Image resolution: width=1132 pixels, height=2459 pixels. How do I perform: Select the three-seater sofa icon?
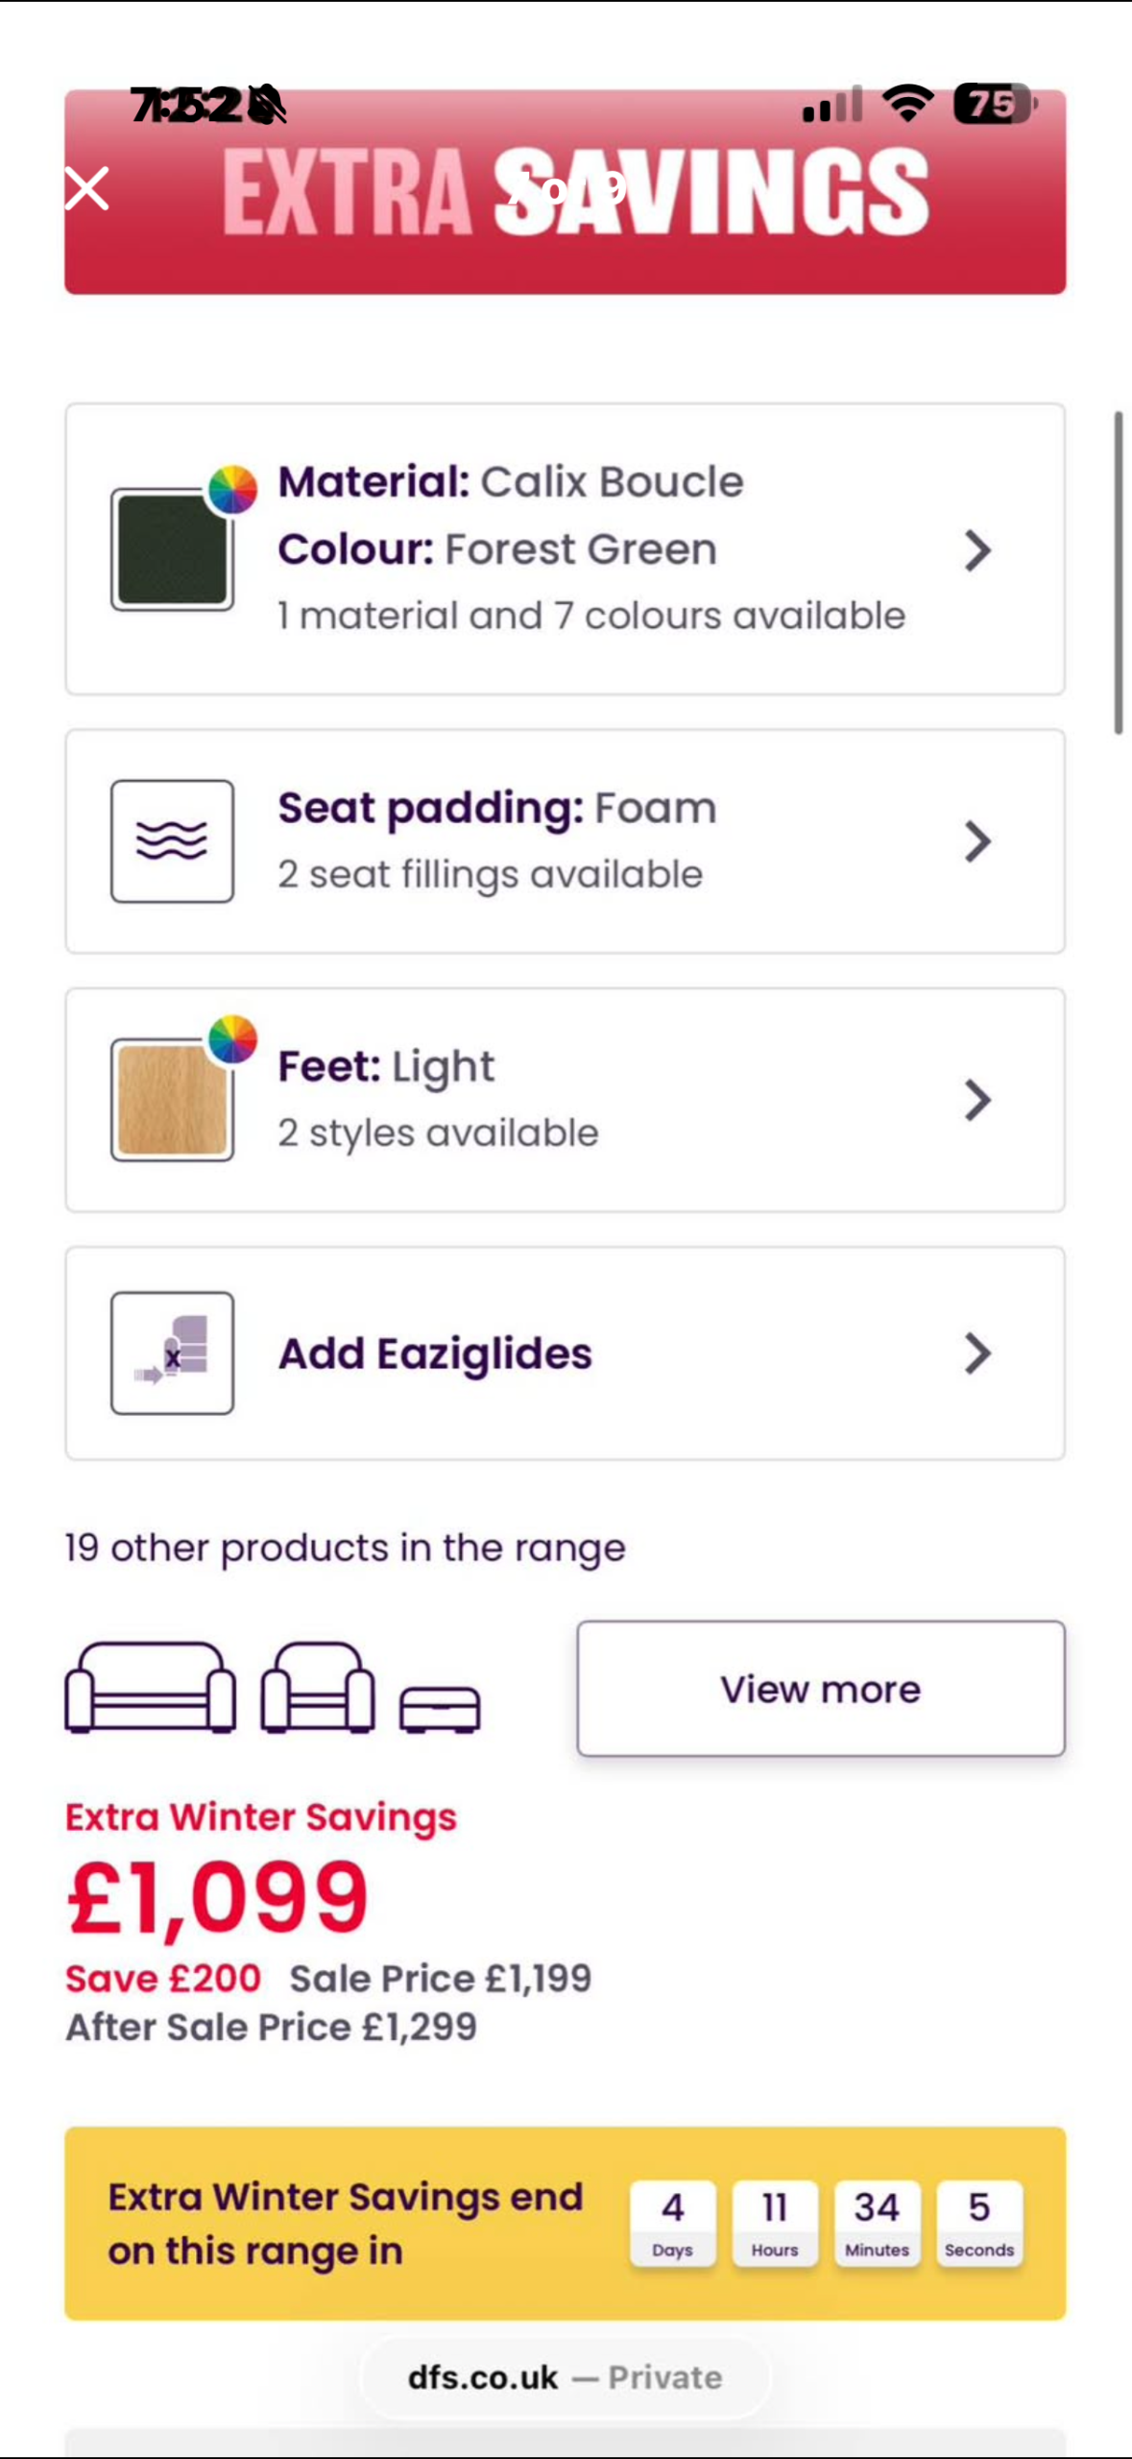click(150, 1687)
